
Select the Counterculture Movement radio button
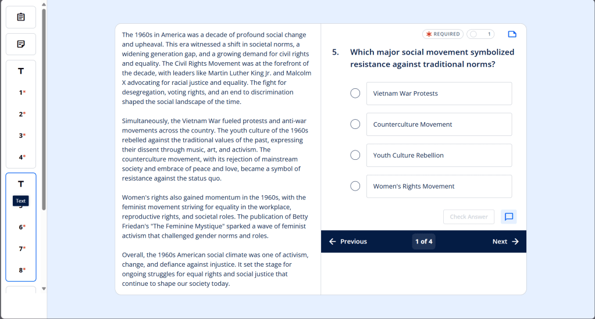355,124
